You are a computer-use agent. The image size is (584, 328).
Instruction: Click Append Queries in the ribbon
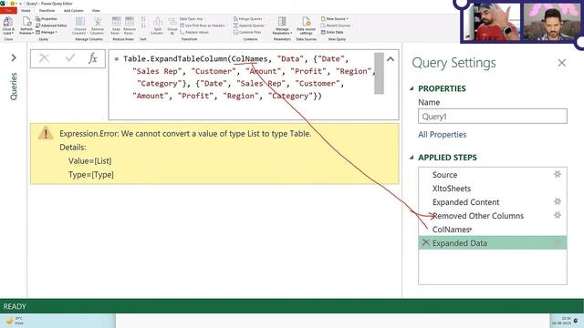(249, 26)
